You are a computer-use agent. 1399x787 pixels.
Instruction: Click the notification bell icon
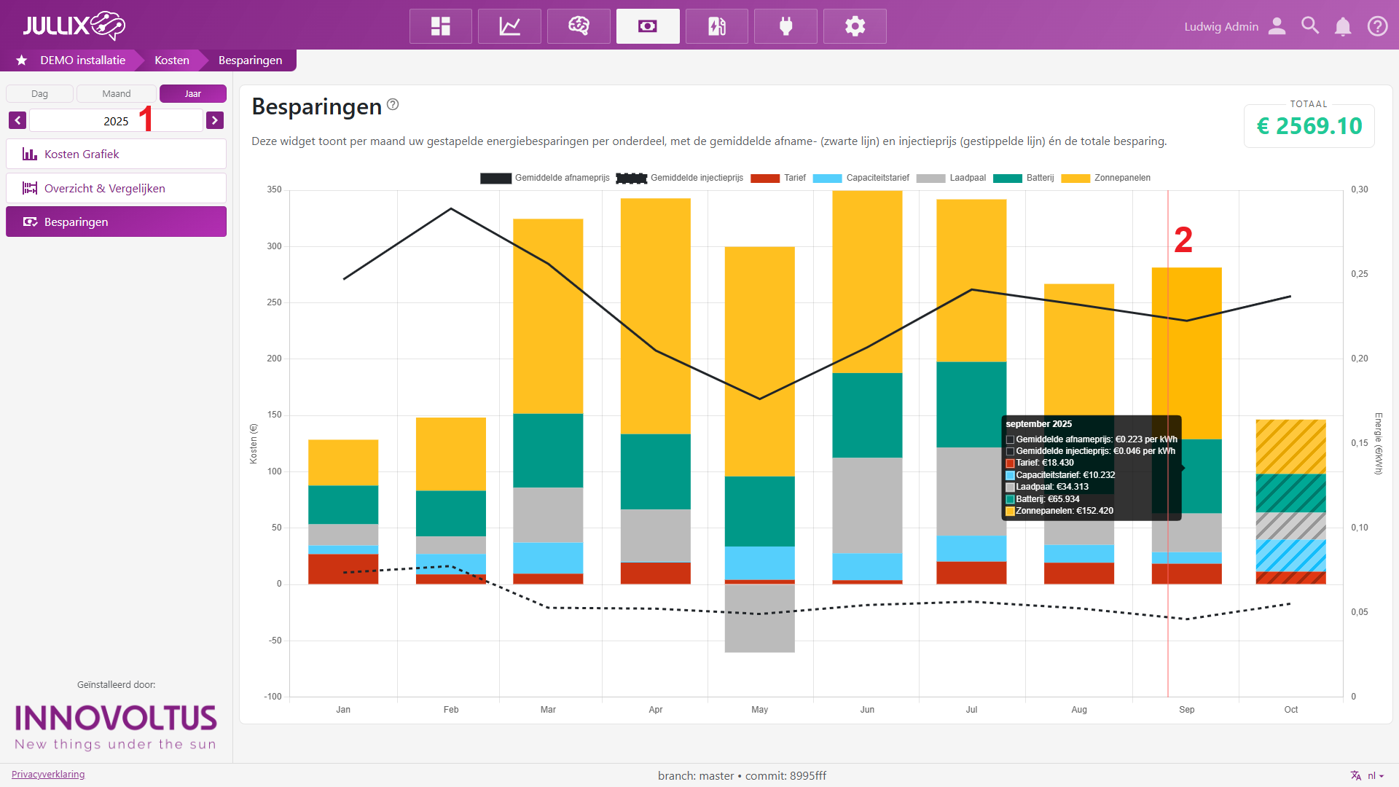coord(1342,26)
